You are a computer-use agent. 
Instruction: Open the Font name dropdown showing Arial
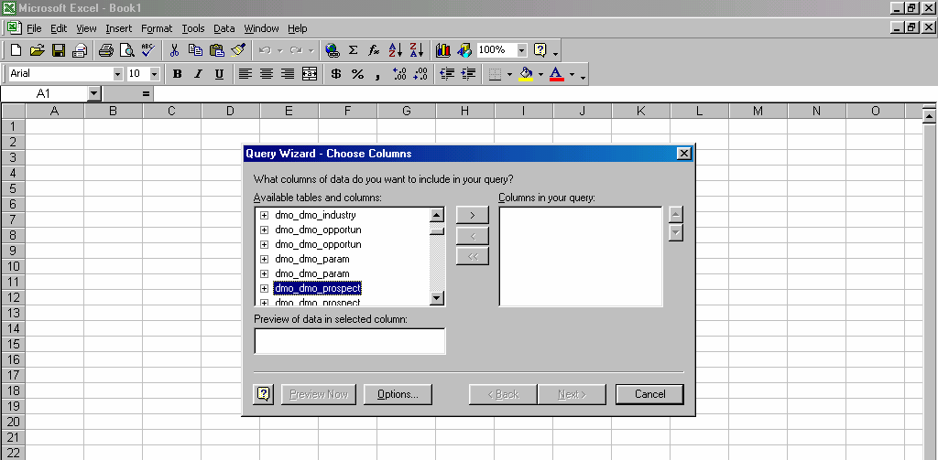coord(118,74)
